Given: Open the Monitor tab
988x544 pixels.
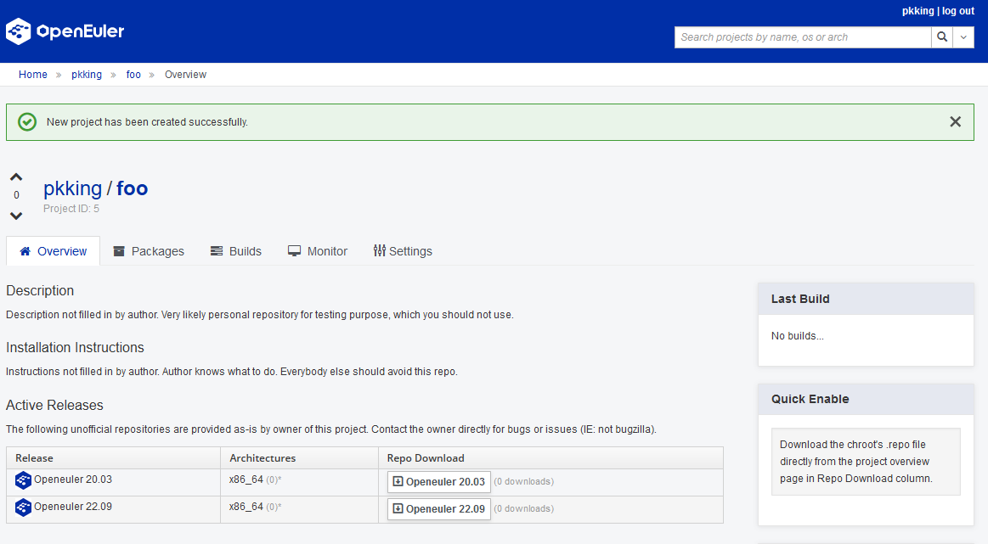Looking at the screenshot, I should pos(318,251).
